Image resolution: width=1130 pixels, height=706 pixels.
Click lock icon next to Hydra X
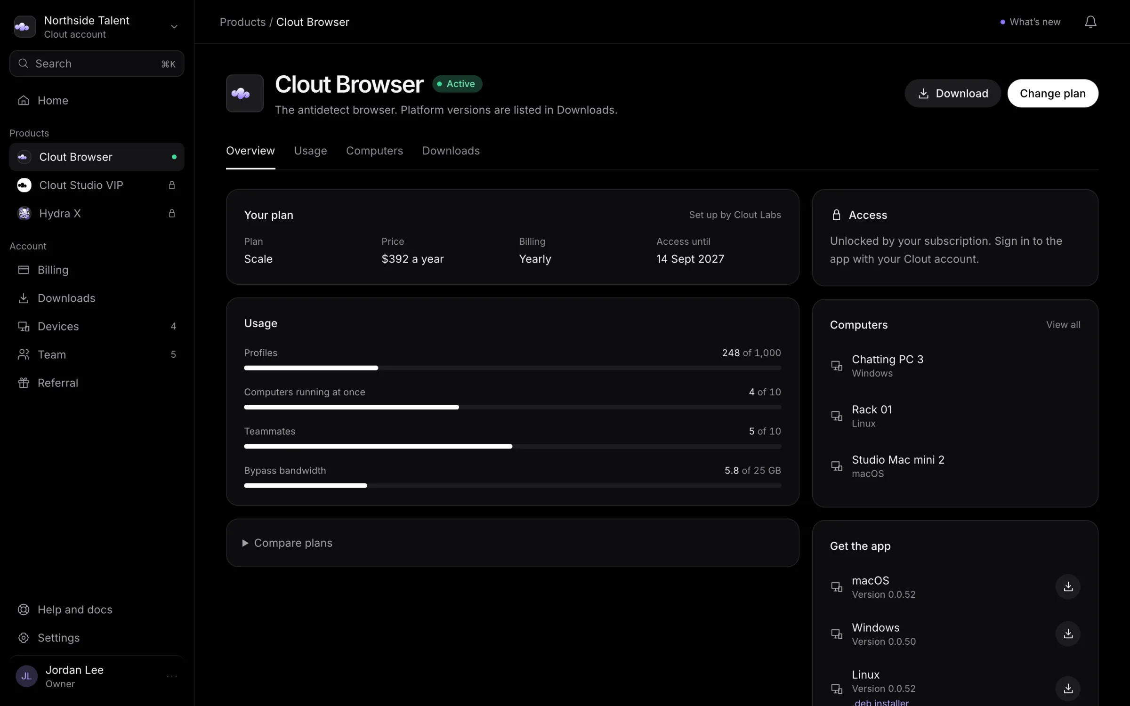click(172, 213)
